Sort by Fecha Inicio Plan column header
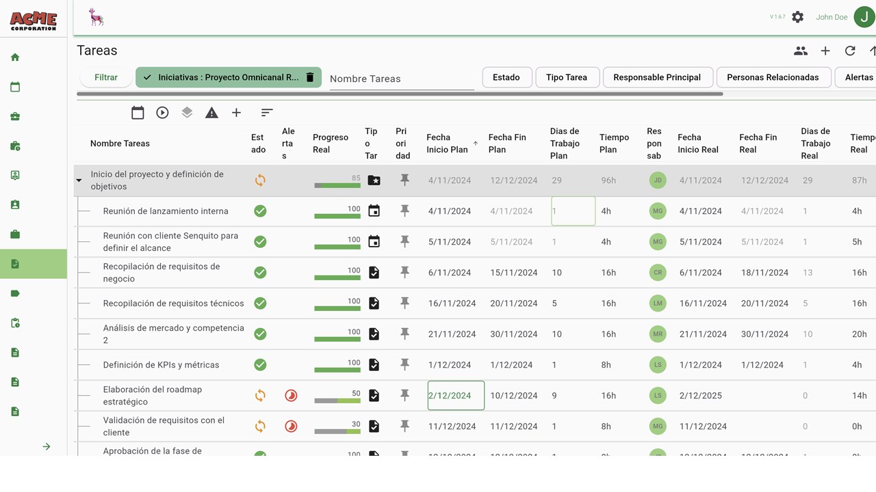This screenshot has height=492, width=876. pyautogui.click(x=448, y=143)
